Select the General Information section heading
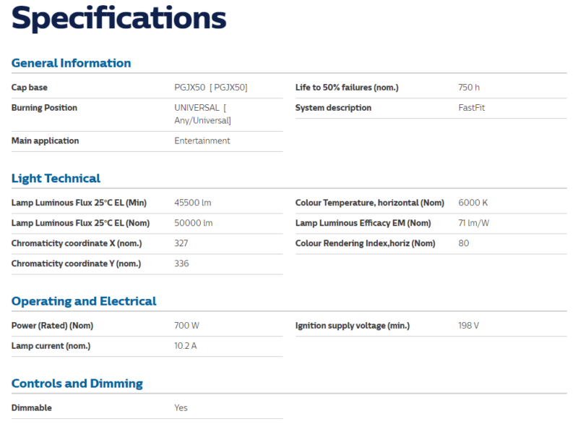 71,63
